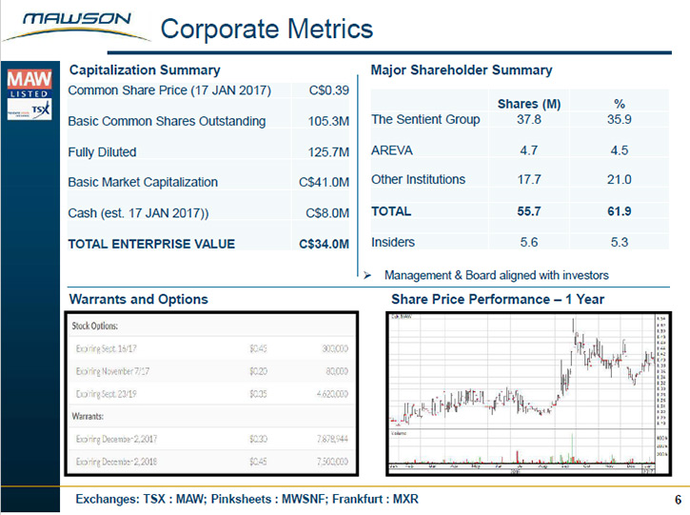The width and height of the screenshot is (690, 515).
Task: Click the Mawson logo
Action: pyautogui.click(x=77, y=27)
